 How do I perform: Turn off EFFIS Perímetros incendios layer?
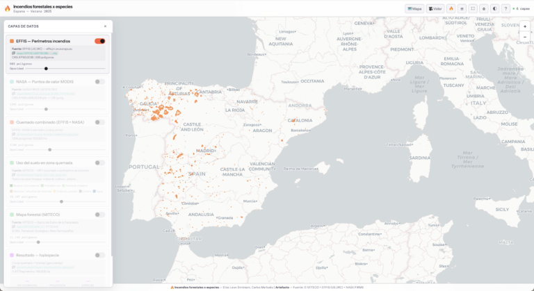pyautogui.click(x=100, y=41)
